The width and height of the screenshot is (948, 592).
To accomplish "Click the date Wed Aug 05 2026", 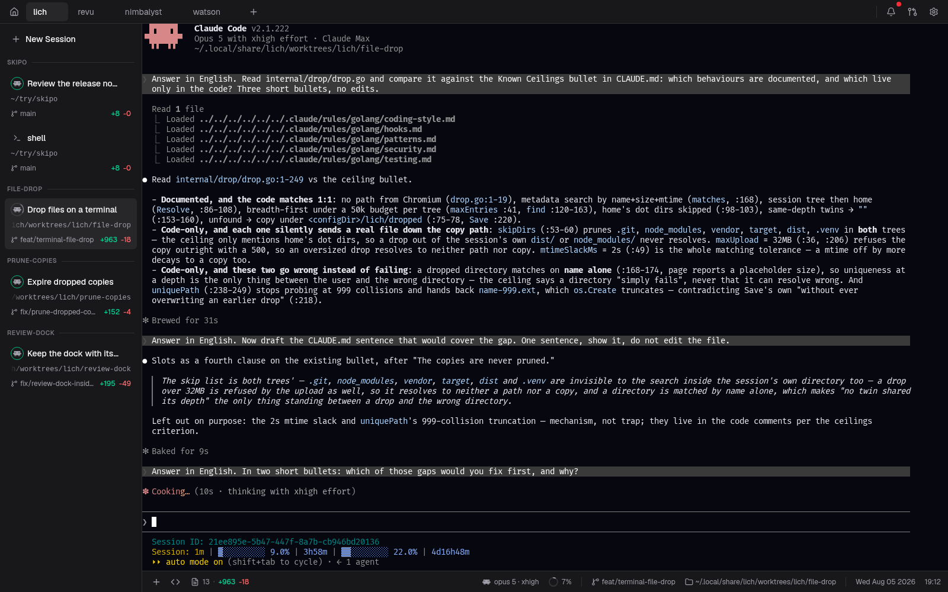I will (885, 582).
